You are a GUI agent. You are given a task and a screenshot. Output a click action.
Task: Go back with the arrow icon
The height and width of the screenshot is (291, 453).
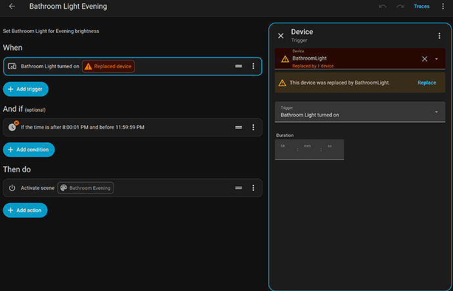pyautogui.click(x=12, y=7)
